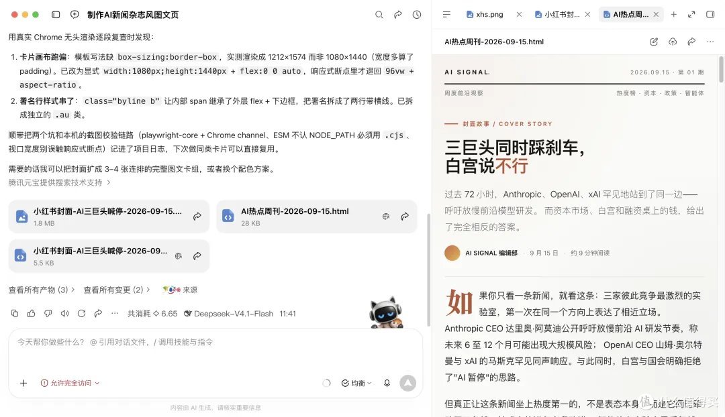Open 允许完全访问 permission dropdown
Viewport: 725px width, 417px height.
click(x=70, y=383)
